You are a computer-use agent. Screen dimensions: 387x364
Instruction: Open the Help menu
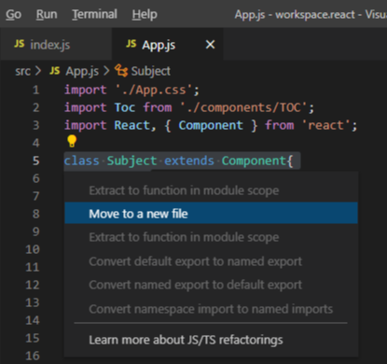(x=145, y=14)
